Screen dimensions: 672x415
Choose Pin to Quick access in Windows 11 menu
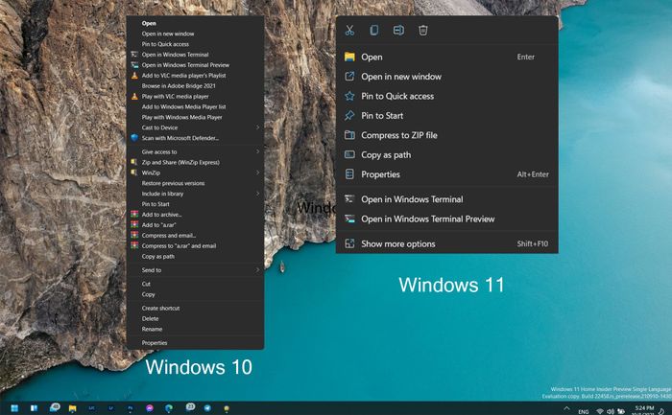click(x=446, y=96)
